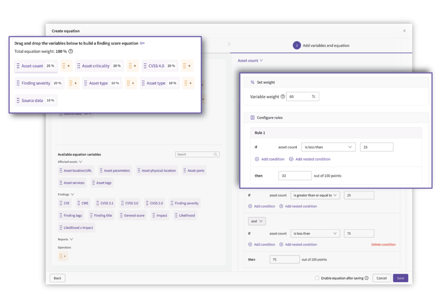The height and width of the screenshot is (308, 443).
Task: Select the plus operator under Operators
Action: [x=63, y=256]
